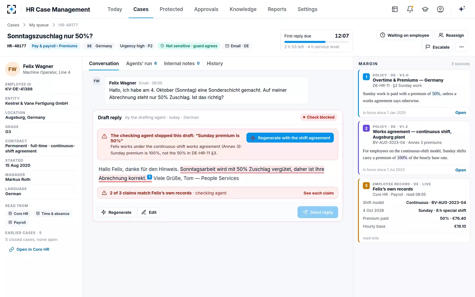Click the Payroll data source chip
The height and width of the screenshot is (297, 475).
(x=17, y=222)
